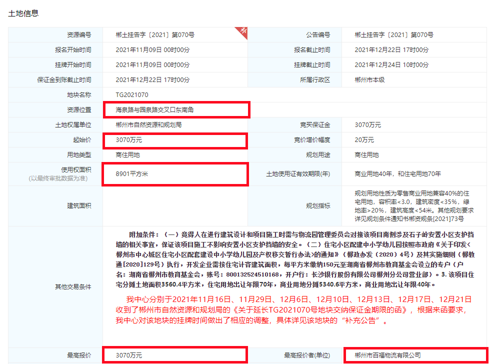
Task: Click the red 补 corner ribbon badge
Action: 242,32
